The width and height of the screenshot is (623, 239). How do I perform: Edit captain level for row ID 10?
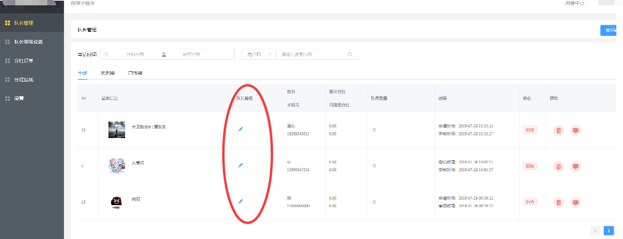tap(240, 129)
